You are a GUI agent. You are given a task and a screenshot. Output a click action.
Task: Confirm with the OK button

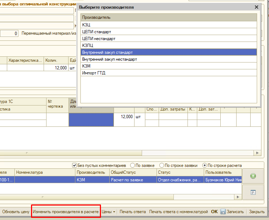[x=214, y=212]
